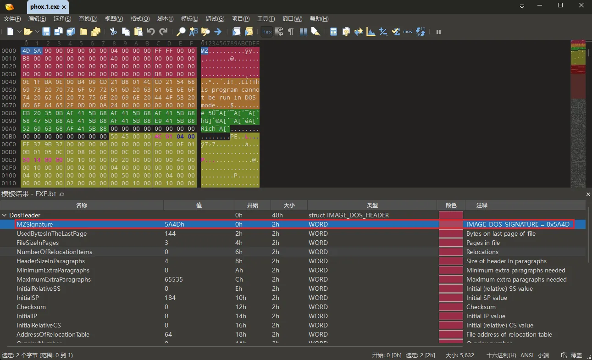
Task: Click the Compare Files icon
Action: (x=346, y=32)
